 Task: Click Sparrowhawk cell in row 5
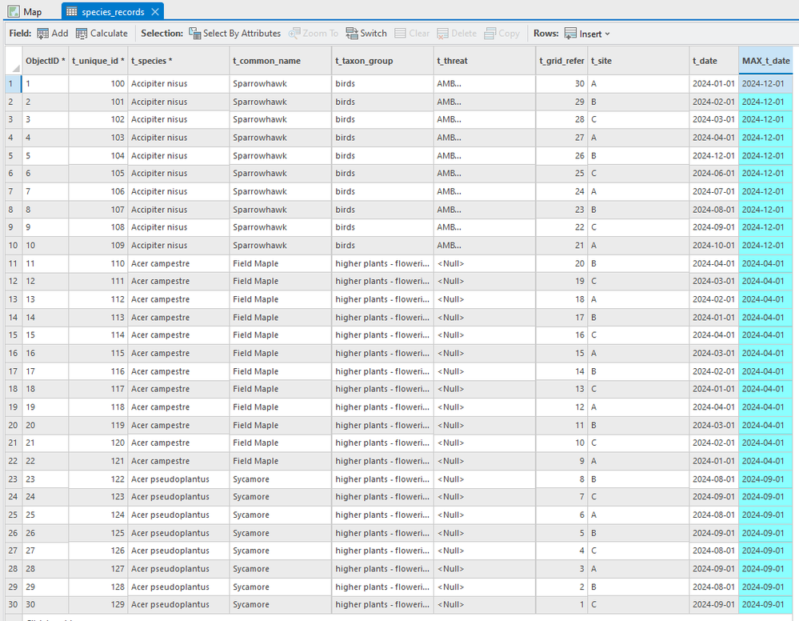[280, 156]
